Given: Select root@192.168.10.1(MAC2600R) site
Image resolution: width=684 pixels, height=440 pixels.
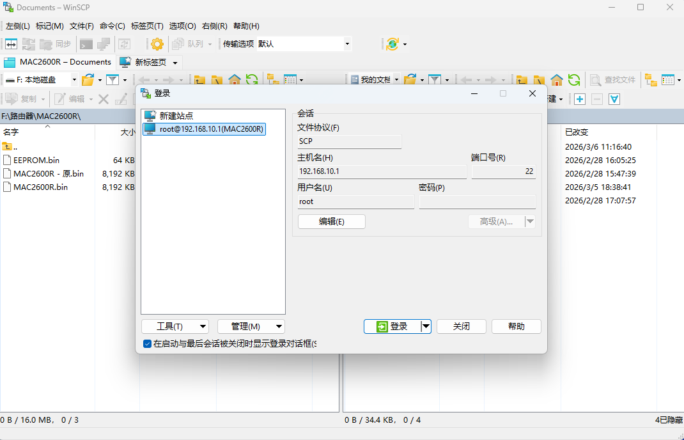Looking at the screenshot, I should [204, 129].
